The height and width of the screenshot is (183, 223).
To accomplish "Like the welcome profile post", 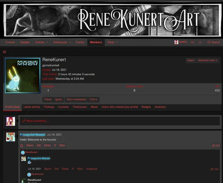I will [x=216, y=146].
